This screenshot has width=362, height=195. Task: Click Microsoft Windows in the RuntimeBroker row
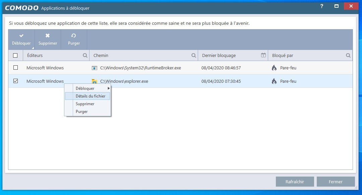45,68
